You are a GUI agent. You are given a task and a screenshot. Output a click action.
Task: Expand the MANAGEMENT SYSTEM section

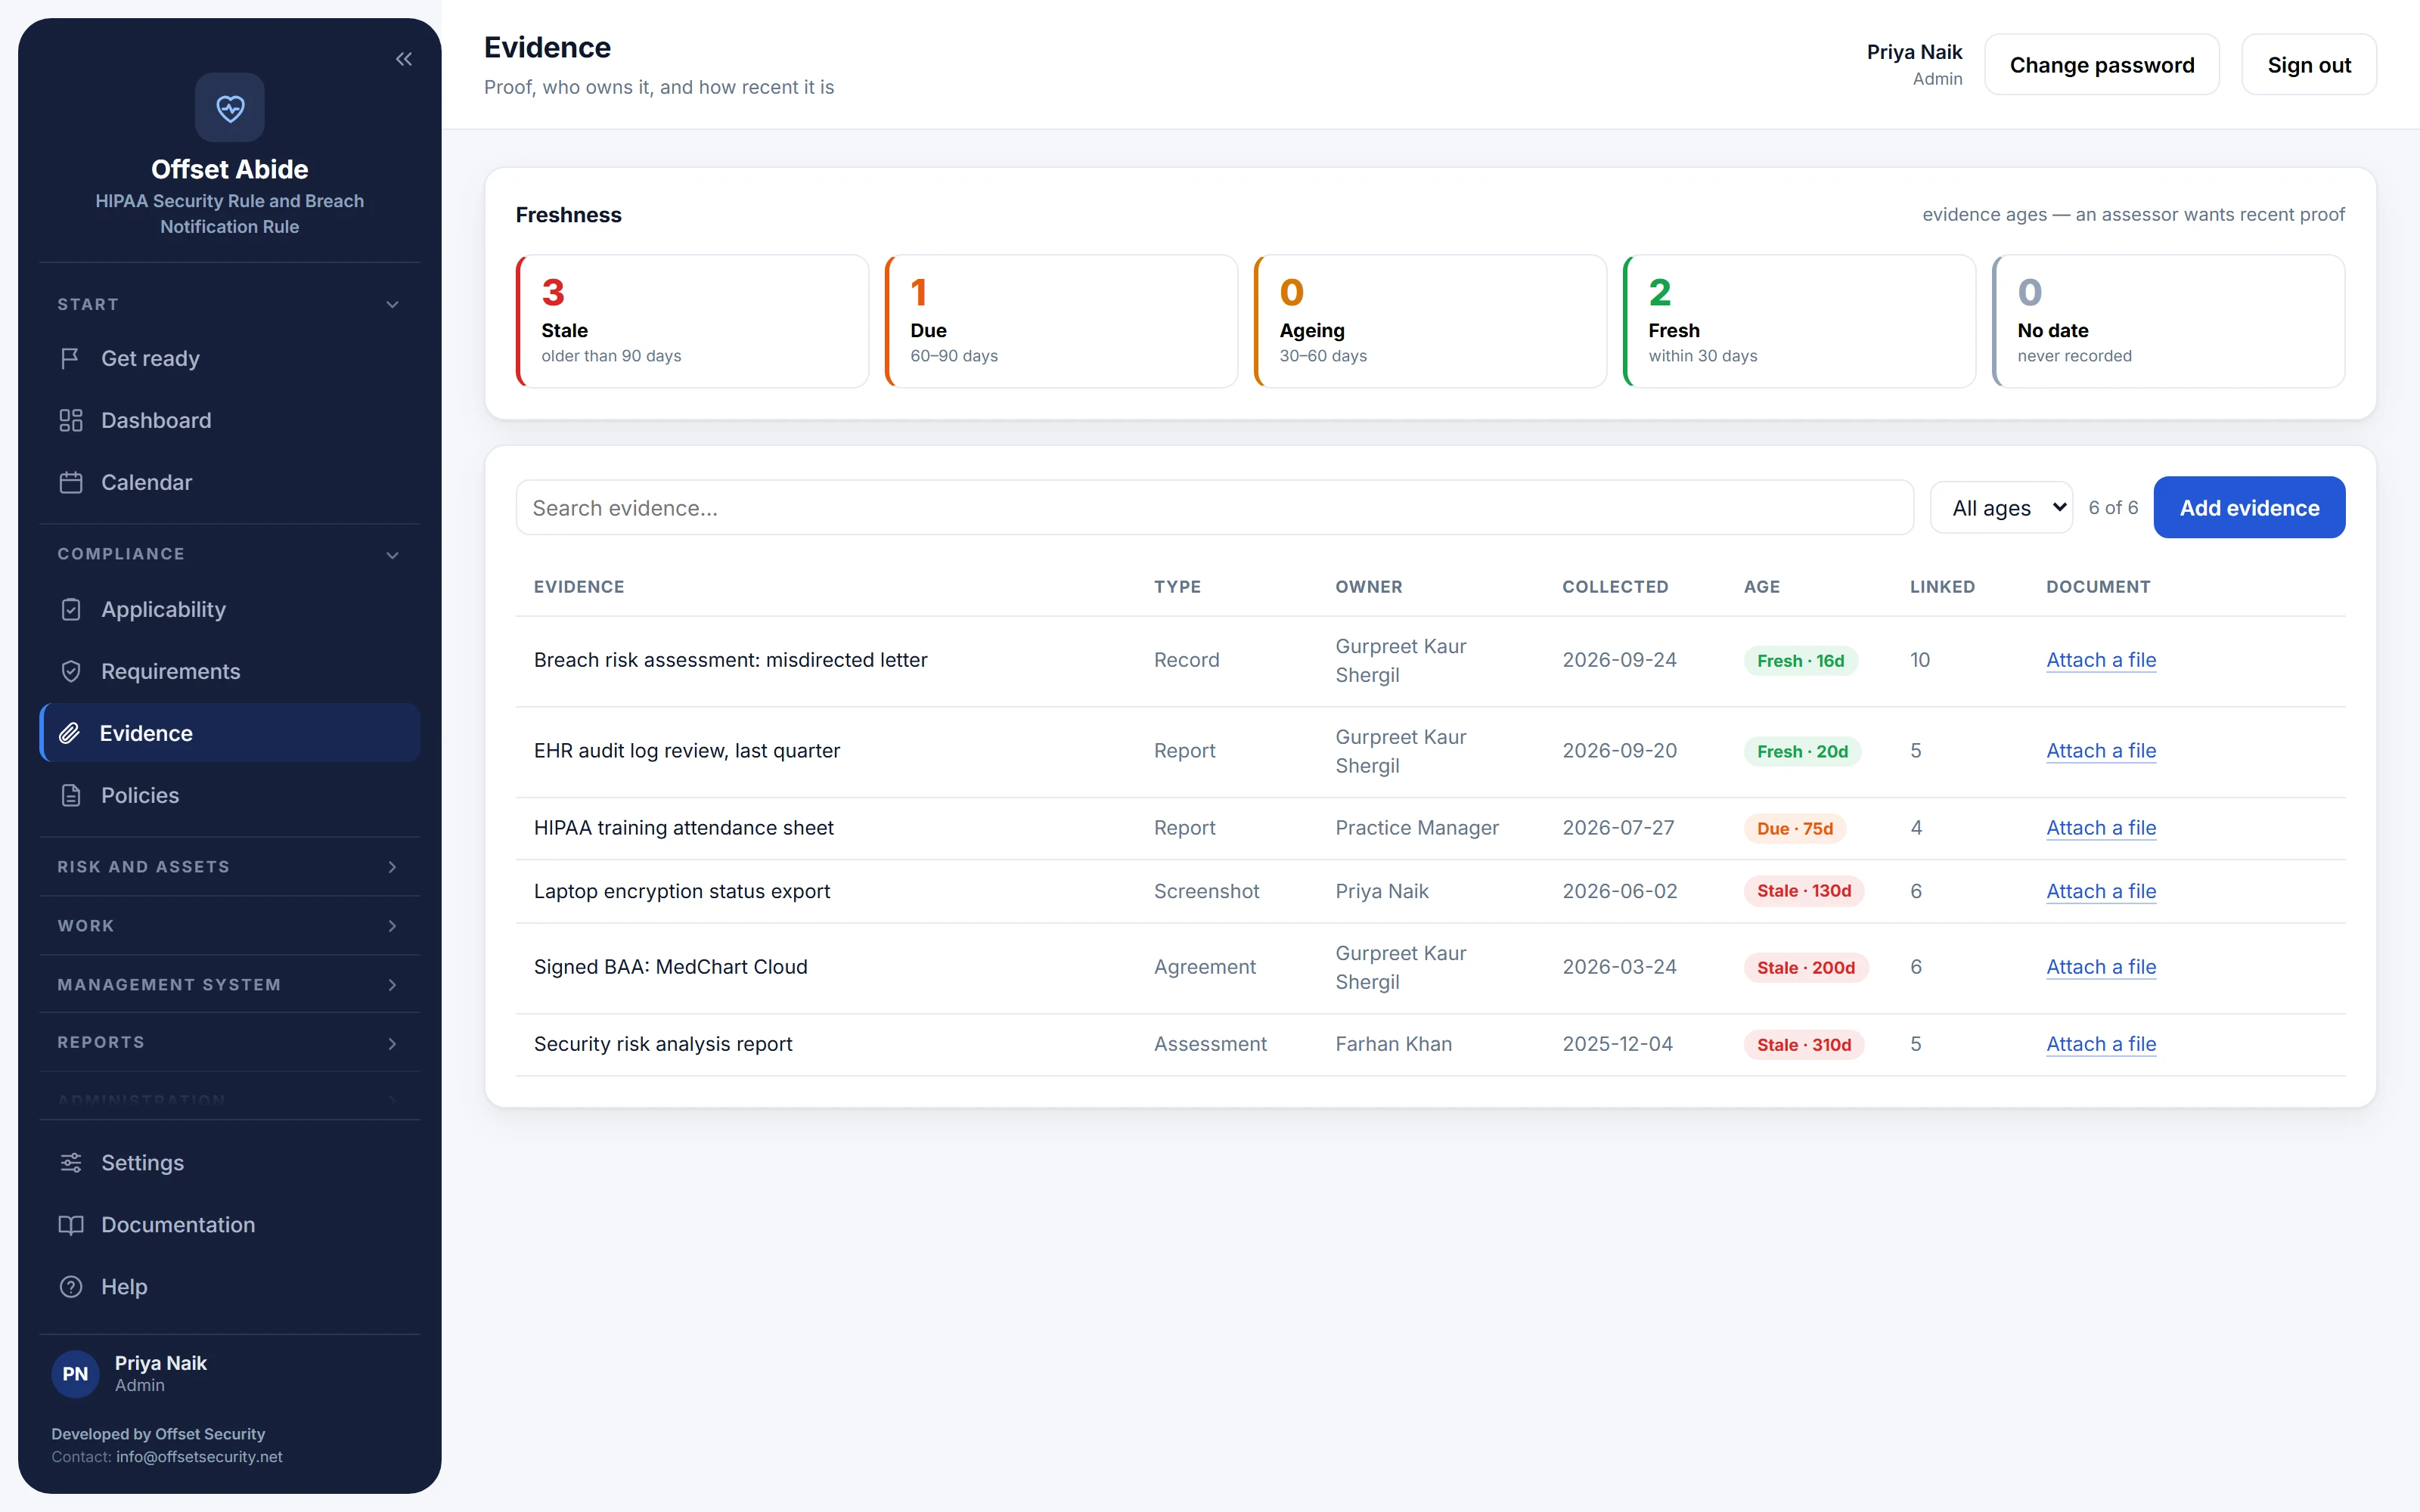click(229, 984)
